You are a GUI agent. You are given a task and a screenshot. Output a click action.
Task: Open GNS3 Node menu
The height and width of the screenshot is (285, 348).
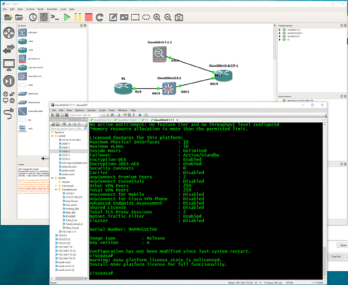click(41, 9)
